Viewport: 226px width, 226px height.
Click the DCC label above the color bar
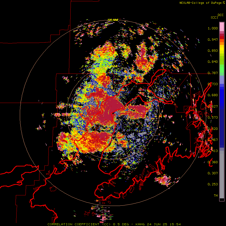click(x=221, y=15)
